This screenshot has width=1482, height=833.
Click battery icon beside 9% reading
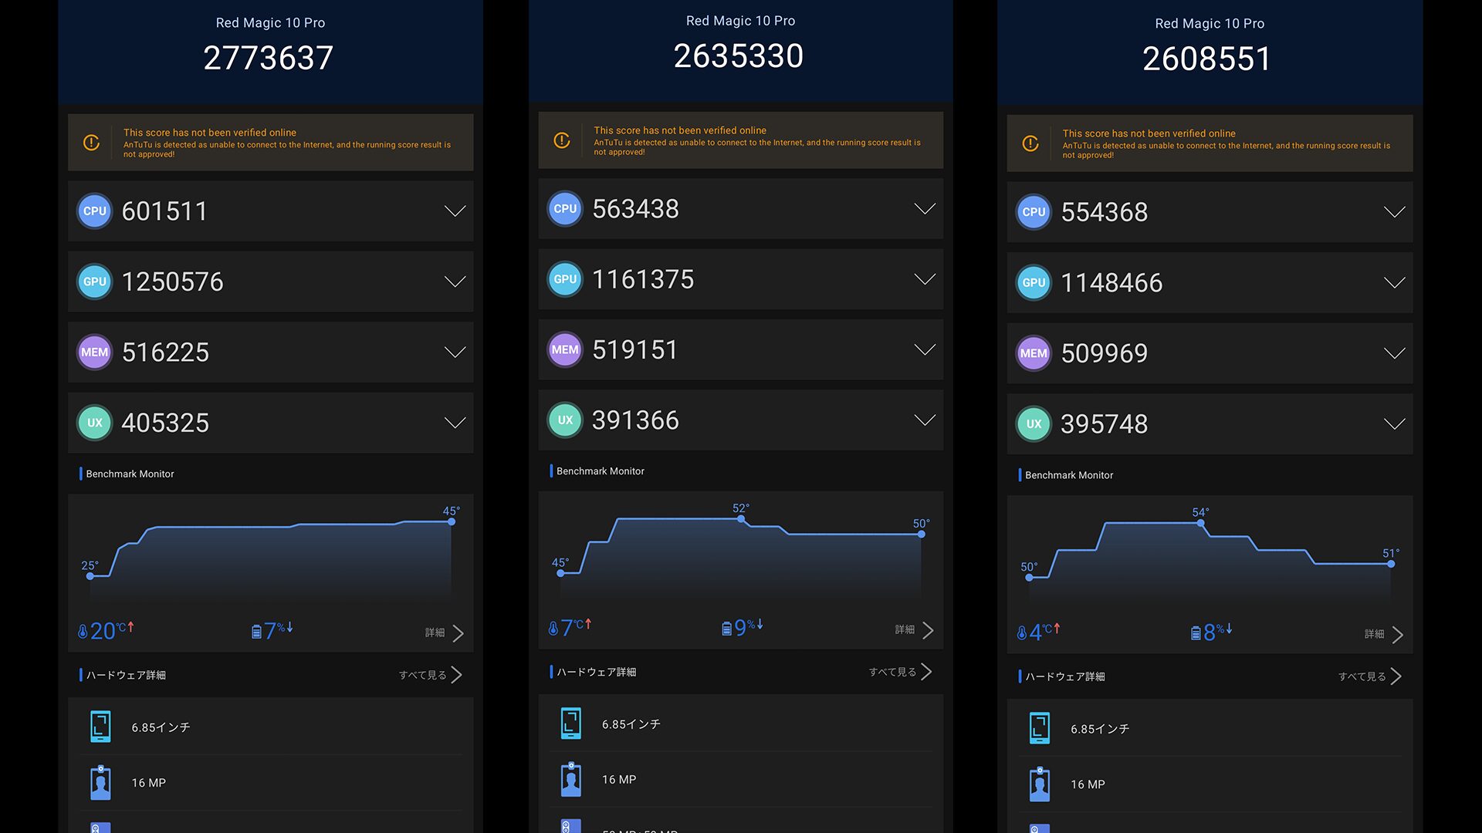click(x=726, y=629)
